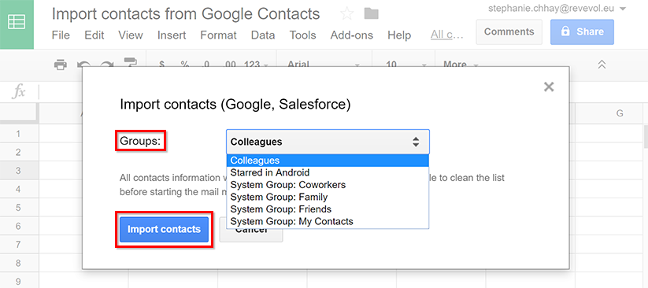
Task: Open the Add-ons menu
Action: [352, 35]
